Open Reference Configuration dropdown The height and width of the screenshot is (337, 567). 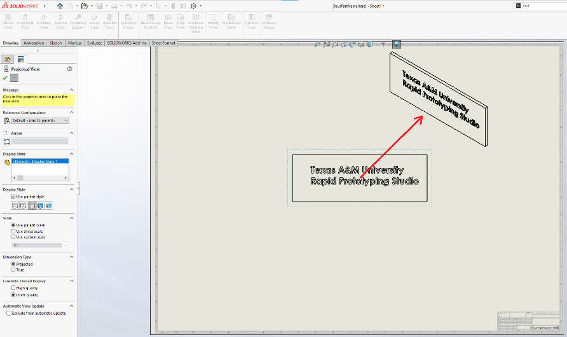[x=39, y=120]
